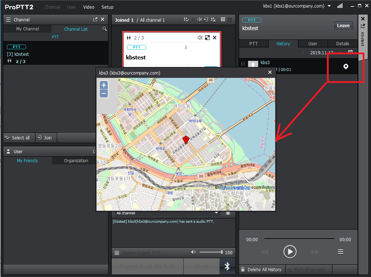Open the Setup menu
The width and height of the screenshot is (371, 277).
pyautogui.click(x=107, y=7)
